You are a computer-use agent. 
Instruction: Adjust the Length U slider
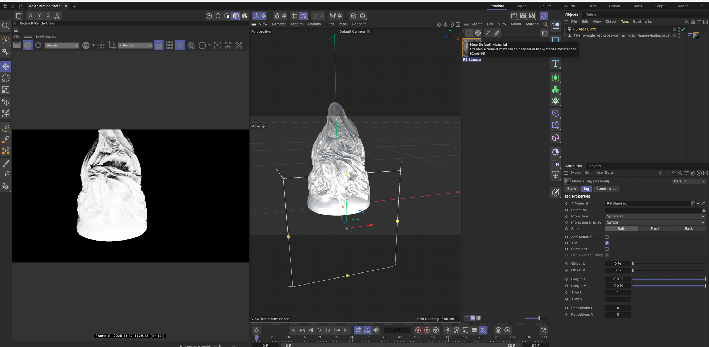[669, 279]
